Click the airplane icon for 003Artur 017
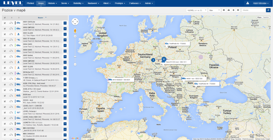Viewport: 273px width, 140px height. point(18,73)
